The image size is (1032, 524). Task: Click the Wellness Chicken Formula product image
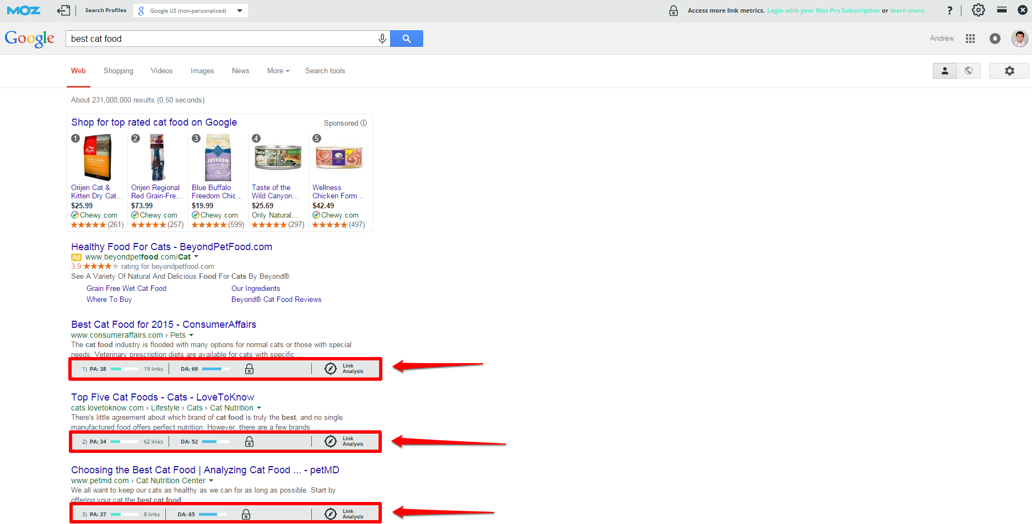click(339, 158)
